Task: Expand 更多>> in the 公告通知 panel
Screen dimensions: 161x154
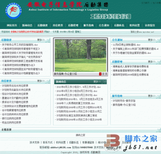Action: (152, 40)
